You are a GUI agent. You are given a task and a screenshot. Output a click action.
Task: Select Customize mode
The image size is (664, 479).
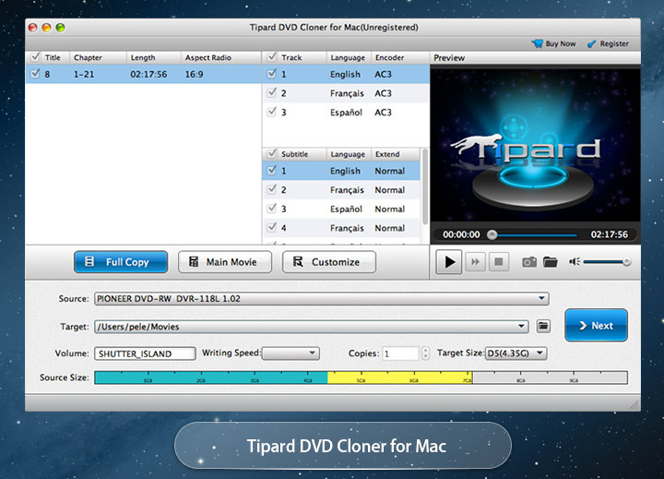(x=329, y=262)
